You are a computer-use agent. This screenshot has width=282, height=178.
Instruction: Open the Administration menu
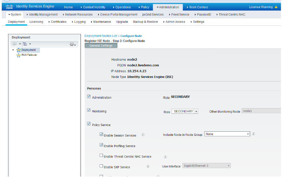click(168, 7)
